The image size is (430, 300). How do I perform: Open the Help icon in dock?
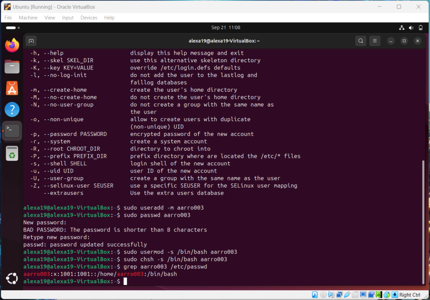tap(12, 110)
